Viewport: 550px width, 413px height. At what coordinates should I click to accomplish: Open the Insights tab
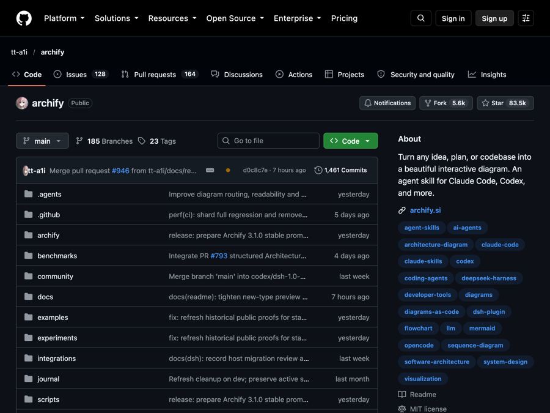(487, 75)
